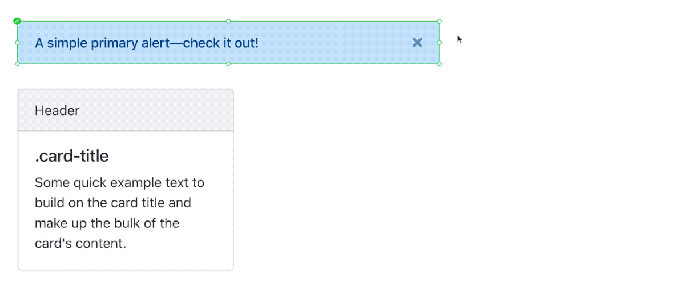Click the line "build on the card title and"
This screenshot has width=685, height=287.
(x=112, y=203)
